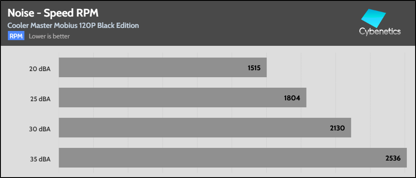Click the 1804 value label
This screenshot has width=416, height=178.
(292, 98)
